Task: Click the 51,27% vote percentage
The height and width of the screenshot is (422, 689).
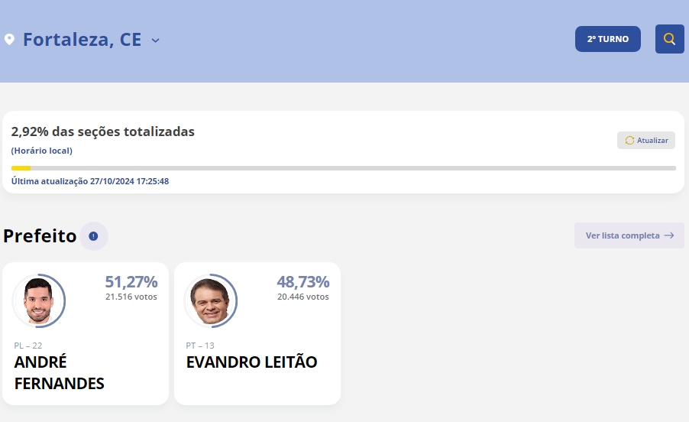Action: coord(131,281)
